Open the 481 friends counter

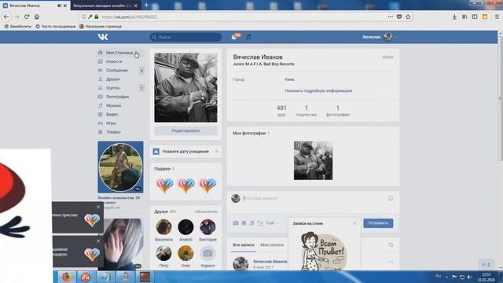(x=281, y=111)
